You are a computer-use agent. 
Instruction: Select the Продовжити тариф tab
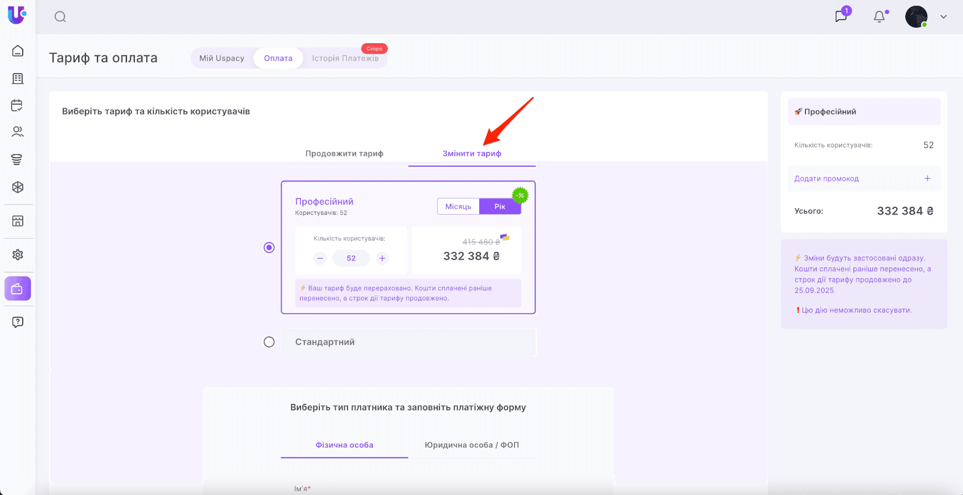pyautogui.click(x=344, y=153)
